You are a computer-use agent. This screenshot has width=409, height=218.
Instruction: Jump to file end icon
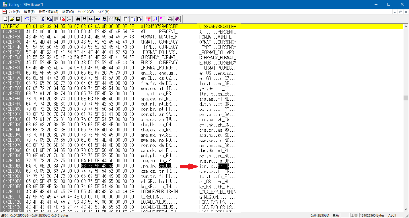(133, 19)
